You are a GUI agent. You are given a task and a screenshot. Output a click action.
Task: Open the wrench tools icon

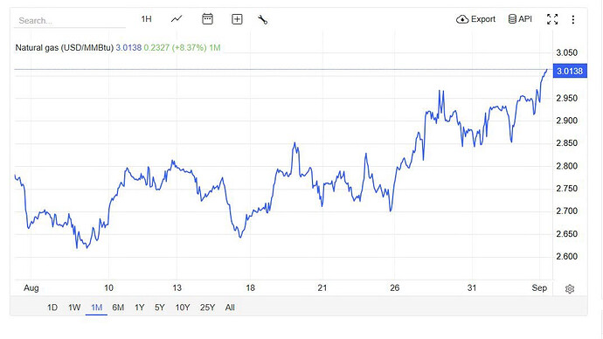pyautogui.click(x=263, y=19)
